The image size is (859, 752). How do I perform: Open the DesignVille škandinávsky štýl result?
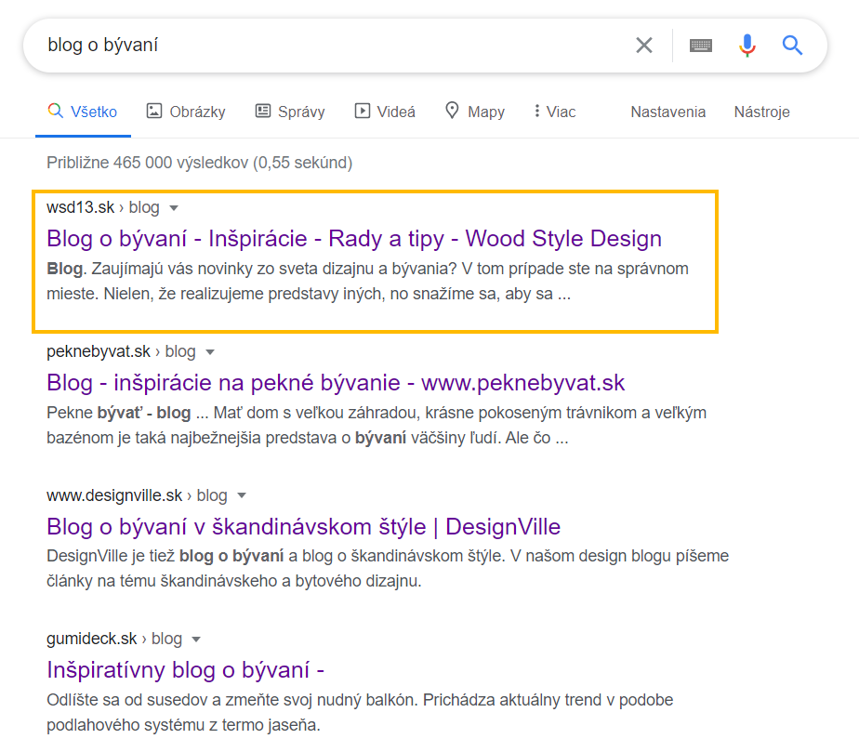(x=303, y=526)
